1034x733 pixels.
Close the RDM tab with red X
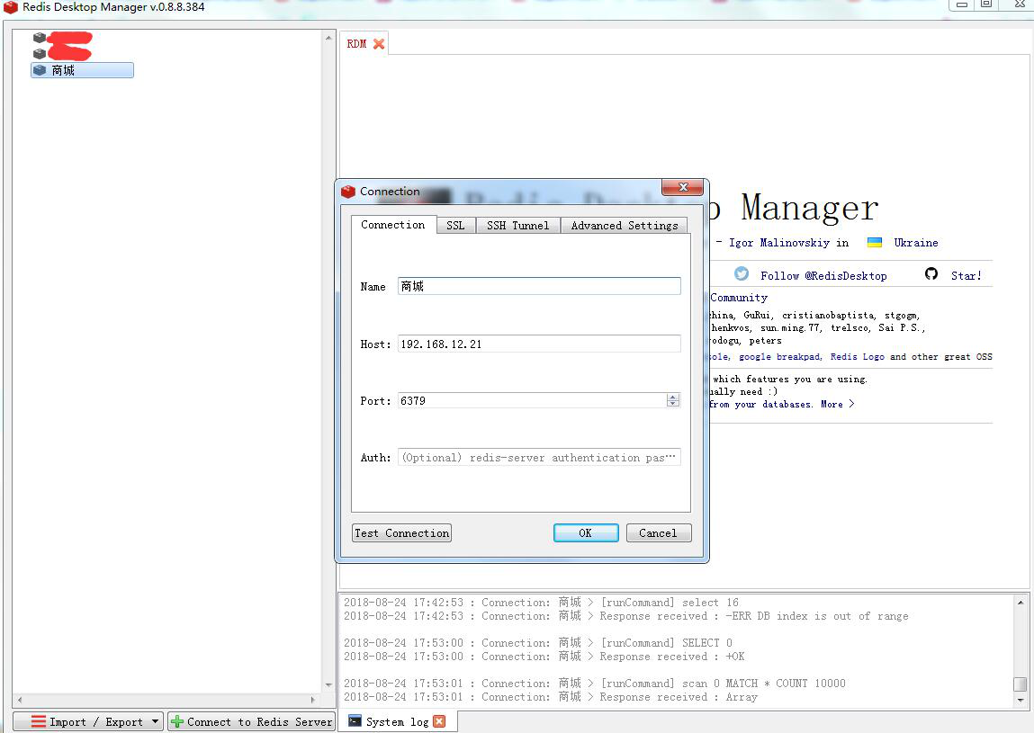[x=379, y=43]
